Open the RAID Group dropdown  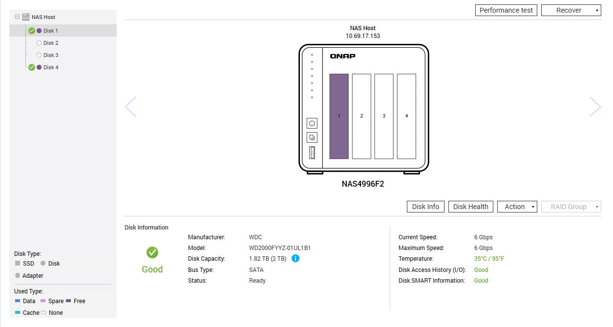571,207
